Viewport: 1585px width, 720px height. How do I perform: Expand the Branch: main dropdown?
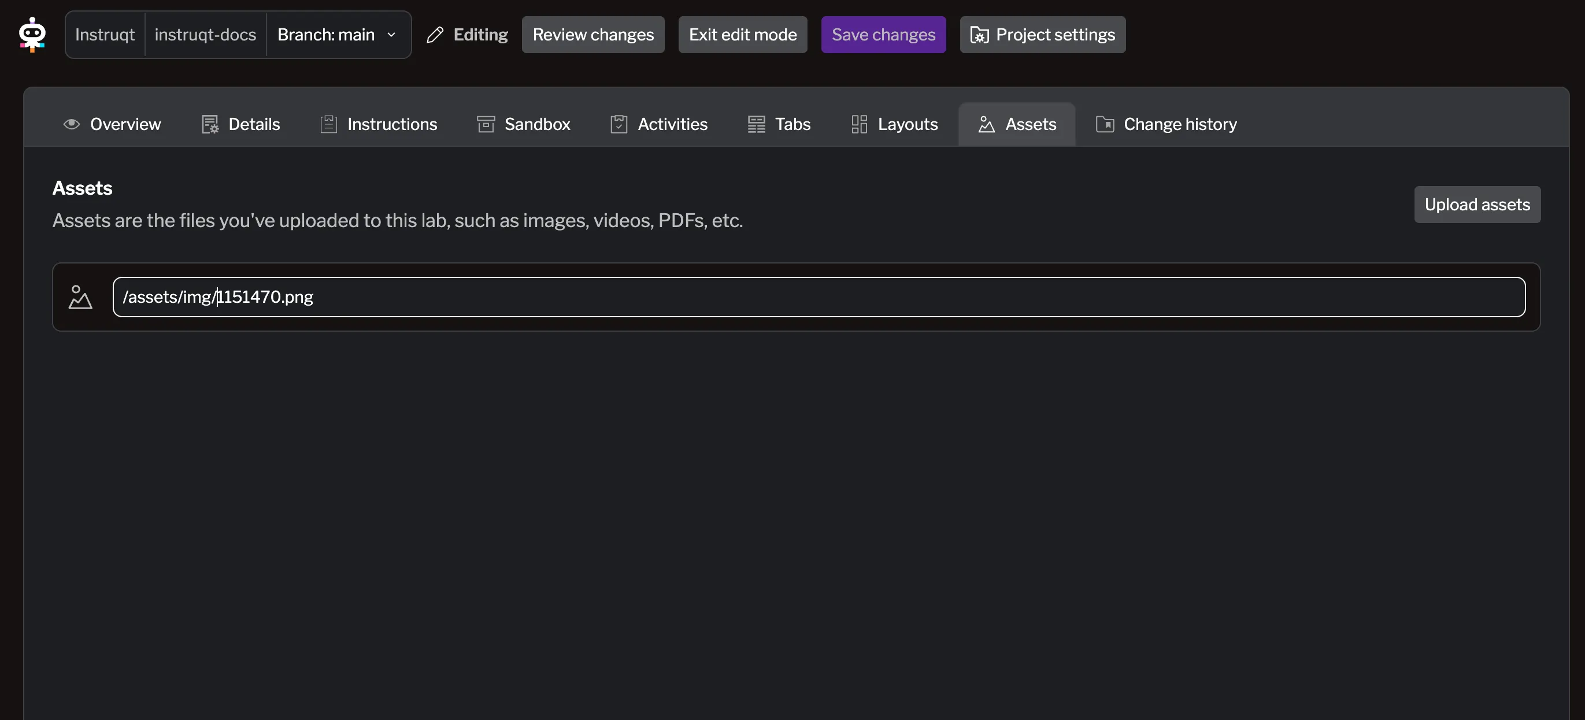tap(337, 35)
